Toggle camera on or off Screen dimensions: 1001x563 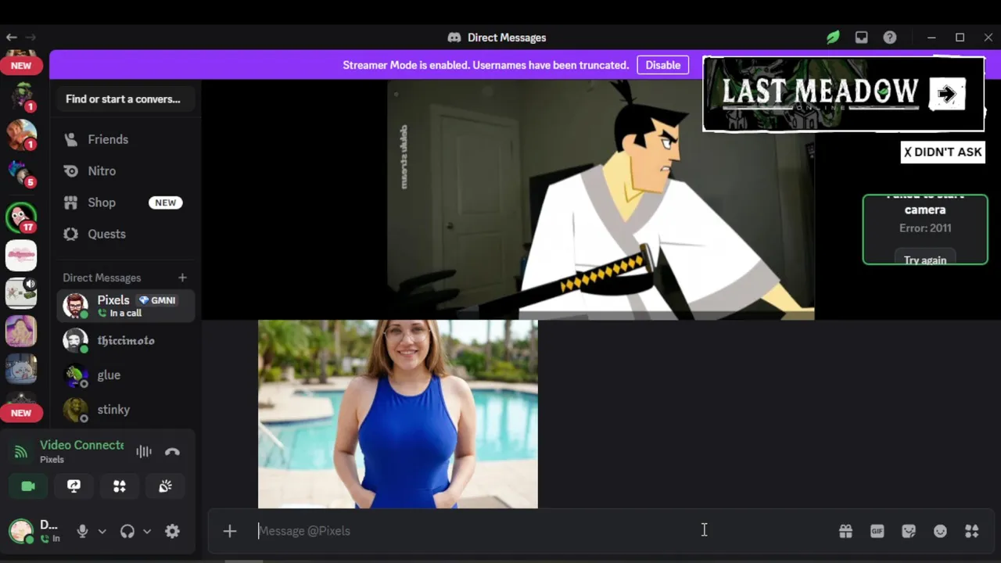click(28, 486)
